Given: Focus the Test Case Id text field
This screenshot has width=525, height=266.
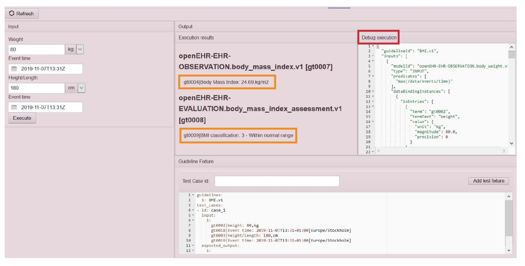Looking at the screenshot, I should point(276,181).
